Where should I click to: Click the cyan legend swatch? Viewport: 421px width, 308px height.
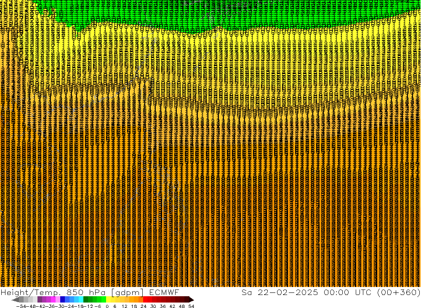(81, 300)
